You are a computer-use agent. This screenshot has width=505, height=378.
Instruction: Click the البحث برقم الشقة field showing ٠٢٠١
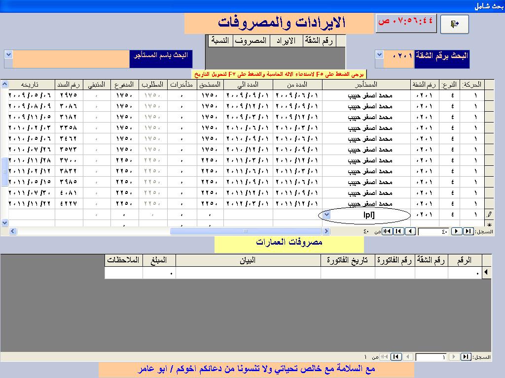tap(398, 59)
